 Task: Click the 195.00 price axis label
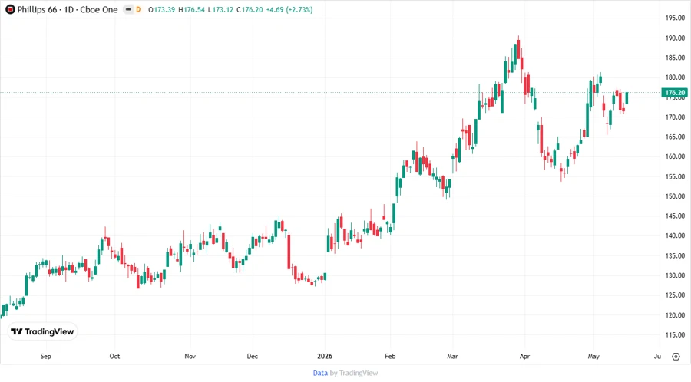[x=675, y=18]
